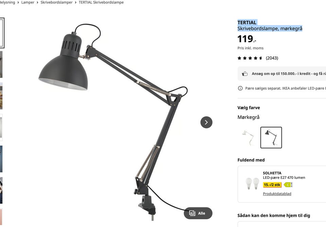Select the fifth gallery thumbnail
Viewport: 326px width, 227px height.
(1, 159)
